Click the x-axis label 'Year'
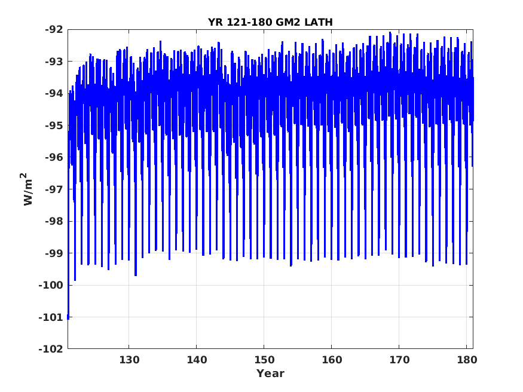Screen dimensions: 523x392 click(270, 373)
